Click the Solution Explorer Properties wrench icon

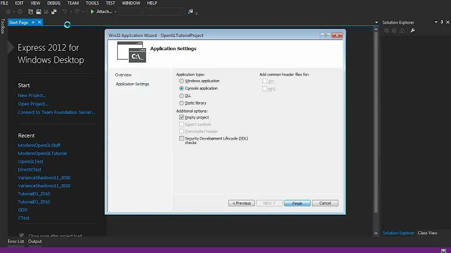click(x=413, y=31)
